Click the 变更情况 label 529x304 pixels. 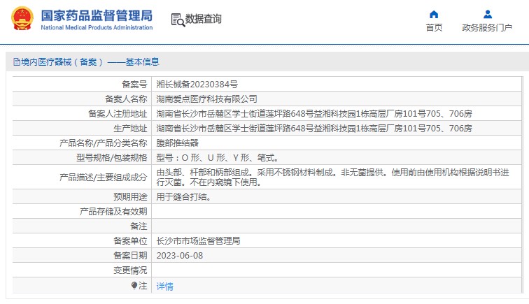pyautogui.click(x=131, y=270)
